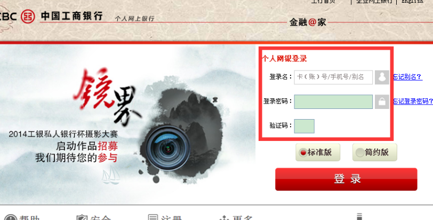
Task: Open the 安全 shield icon at bottom
Action: tap(82, 218)
